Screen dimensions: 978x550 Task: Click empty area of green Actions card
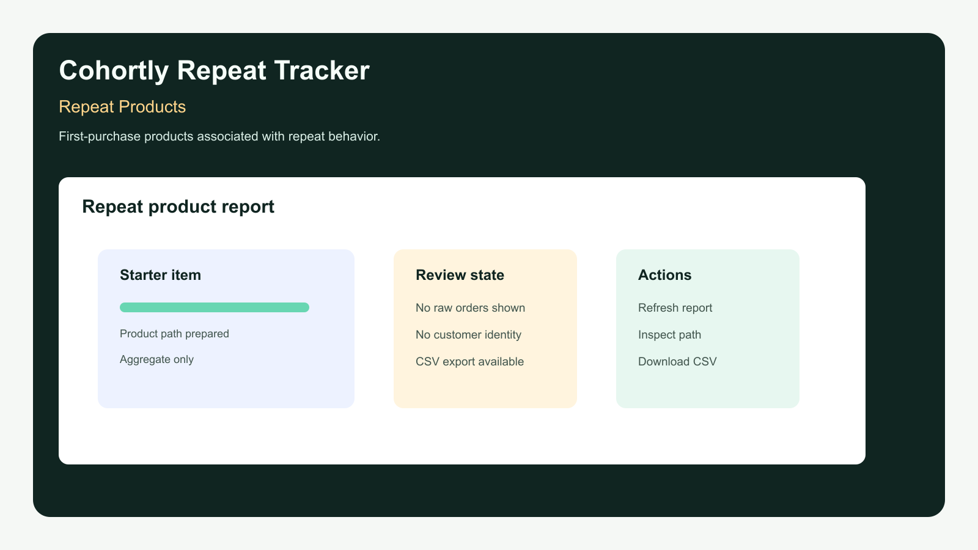point(708,390)
